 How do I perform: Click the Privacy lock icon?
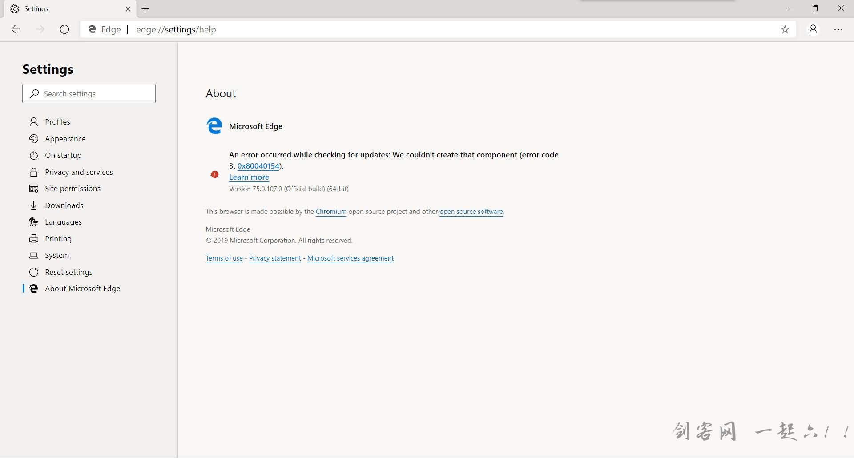point(34,172)
